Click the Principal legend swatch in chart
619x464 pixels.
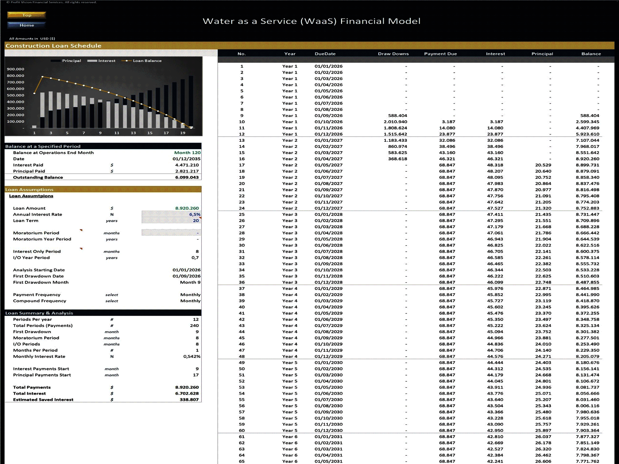[x=55, y=61]
